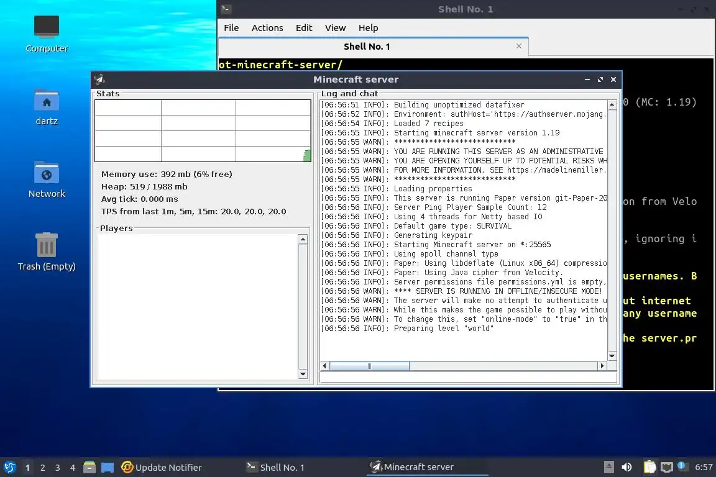Click the right arrow of the log horizontal scrollbar

pos(602,366)
